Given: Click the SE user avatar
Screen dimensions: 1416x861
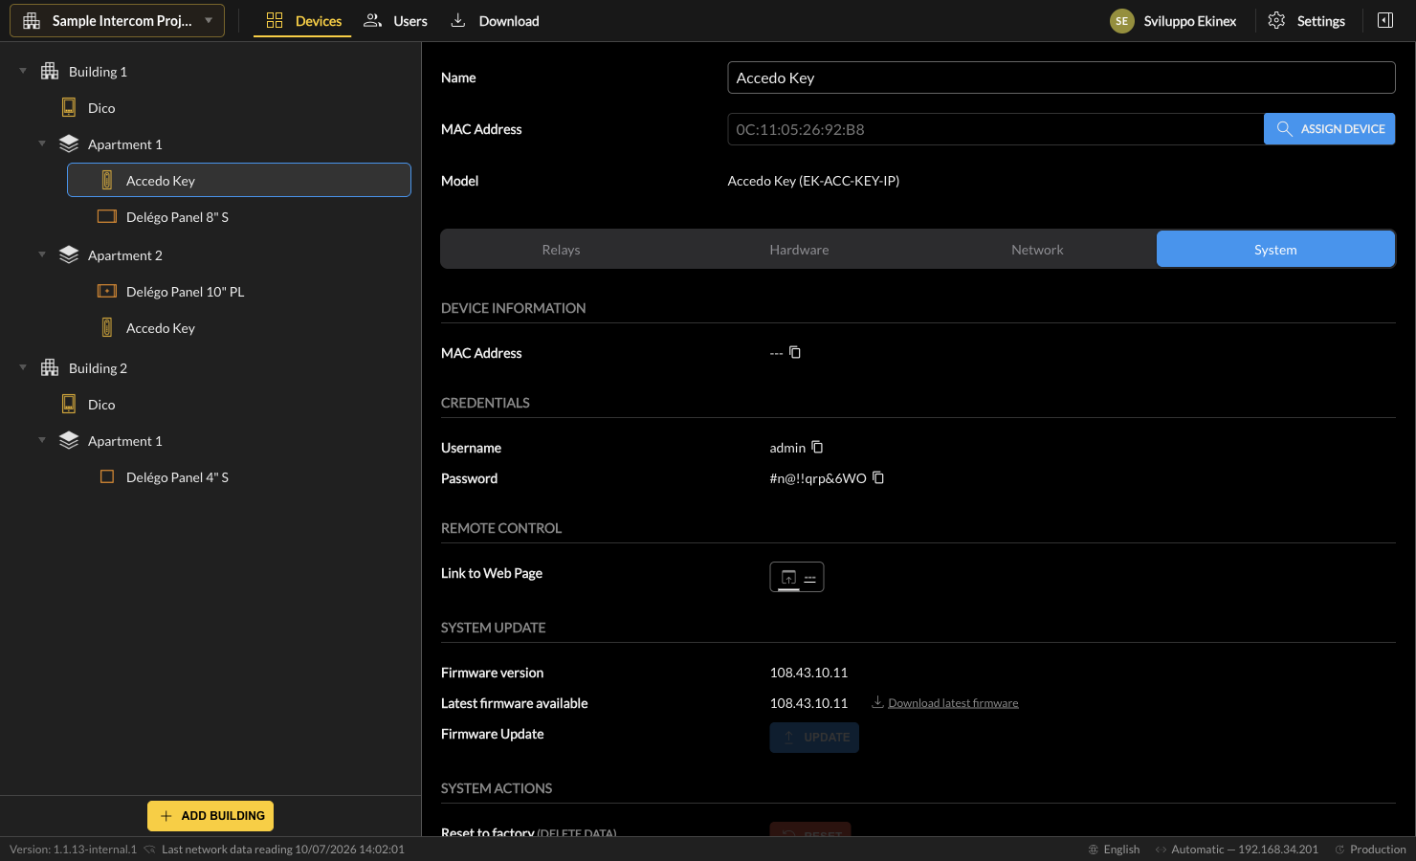Looking at the screenshot, I should point(1121,21).
